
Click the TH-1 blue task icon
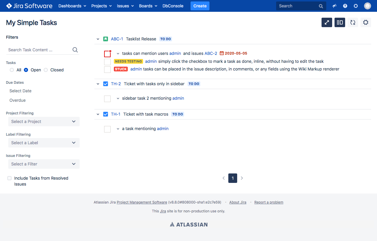point(106,114)
